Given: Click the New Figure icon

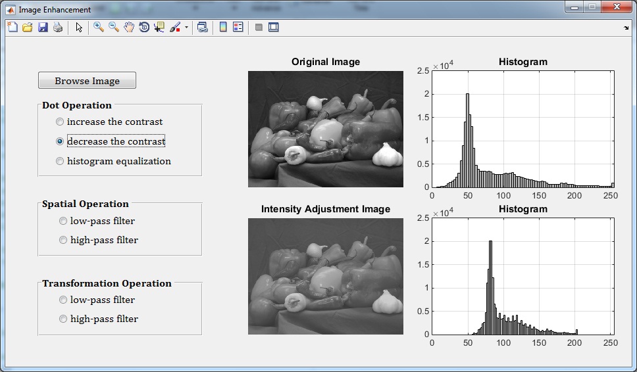Looking at the screenshot, I should coord(13,27).
